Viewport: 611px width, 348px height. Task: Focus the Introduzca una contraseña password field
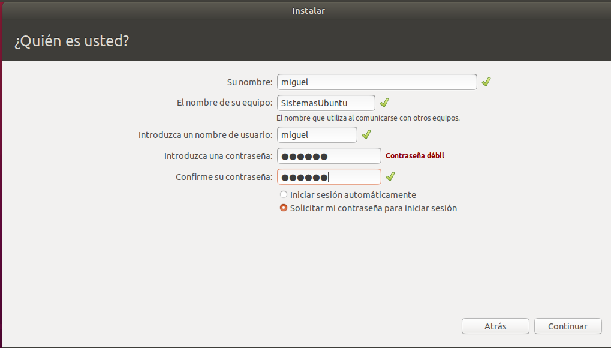pos(329,156)
